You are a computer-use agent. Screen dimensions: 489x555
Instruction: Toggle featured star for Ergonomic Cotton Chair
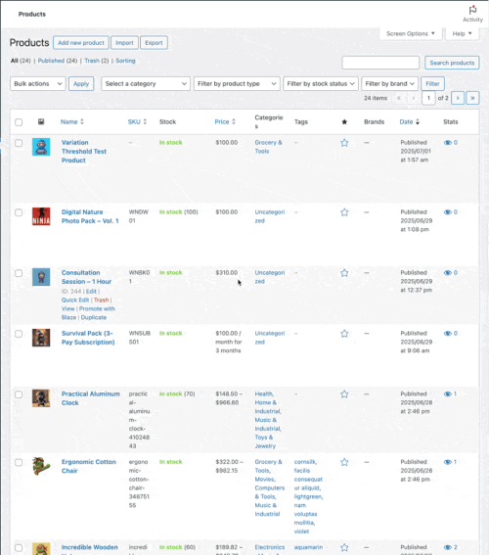344,462
